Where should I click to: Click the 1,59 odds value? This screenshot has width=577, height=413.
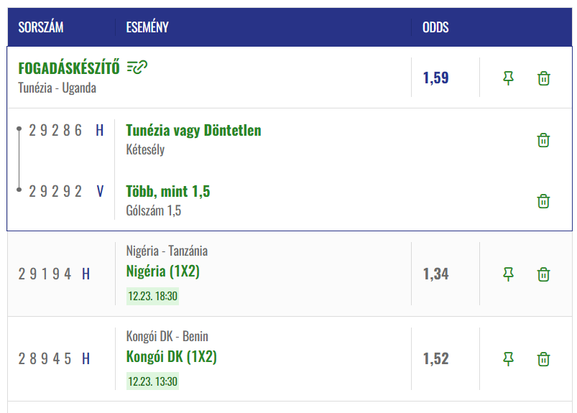[435, 78]
